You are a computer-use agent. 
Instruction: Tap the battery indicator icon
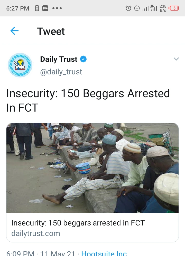[174, 8]
